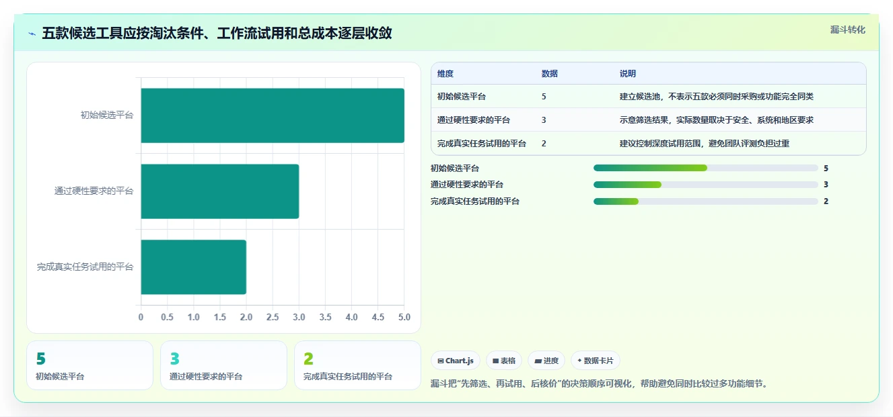Image resolution: width=893 pixels, height=417 pixels.
Task: Select table cell 完成真实任务试用的平台
Action: [482, 143]
